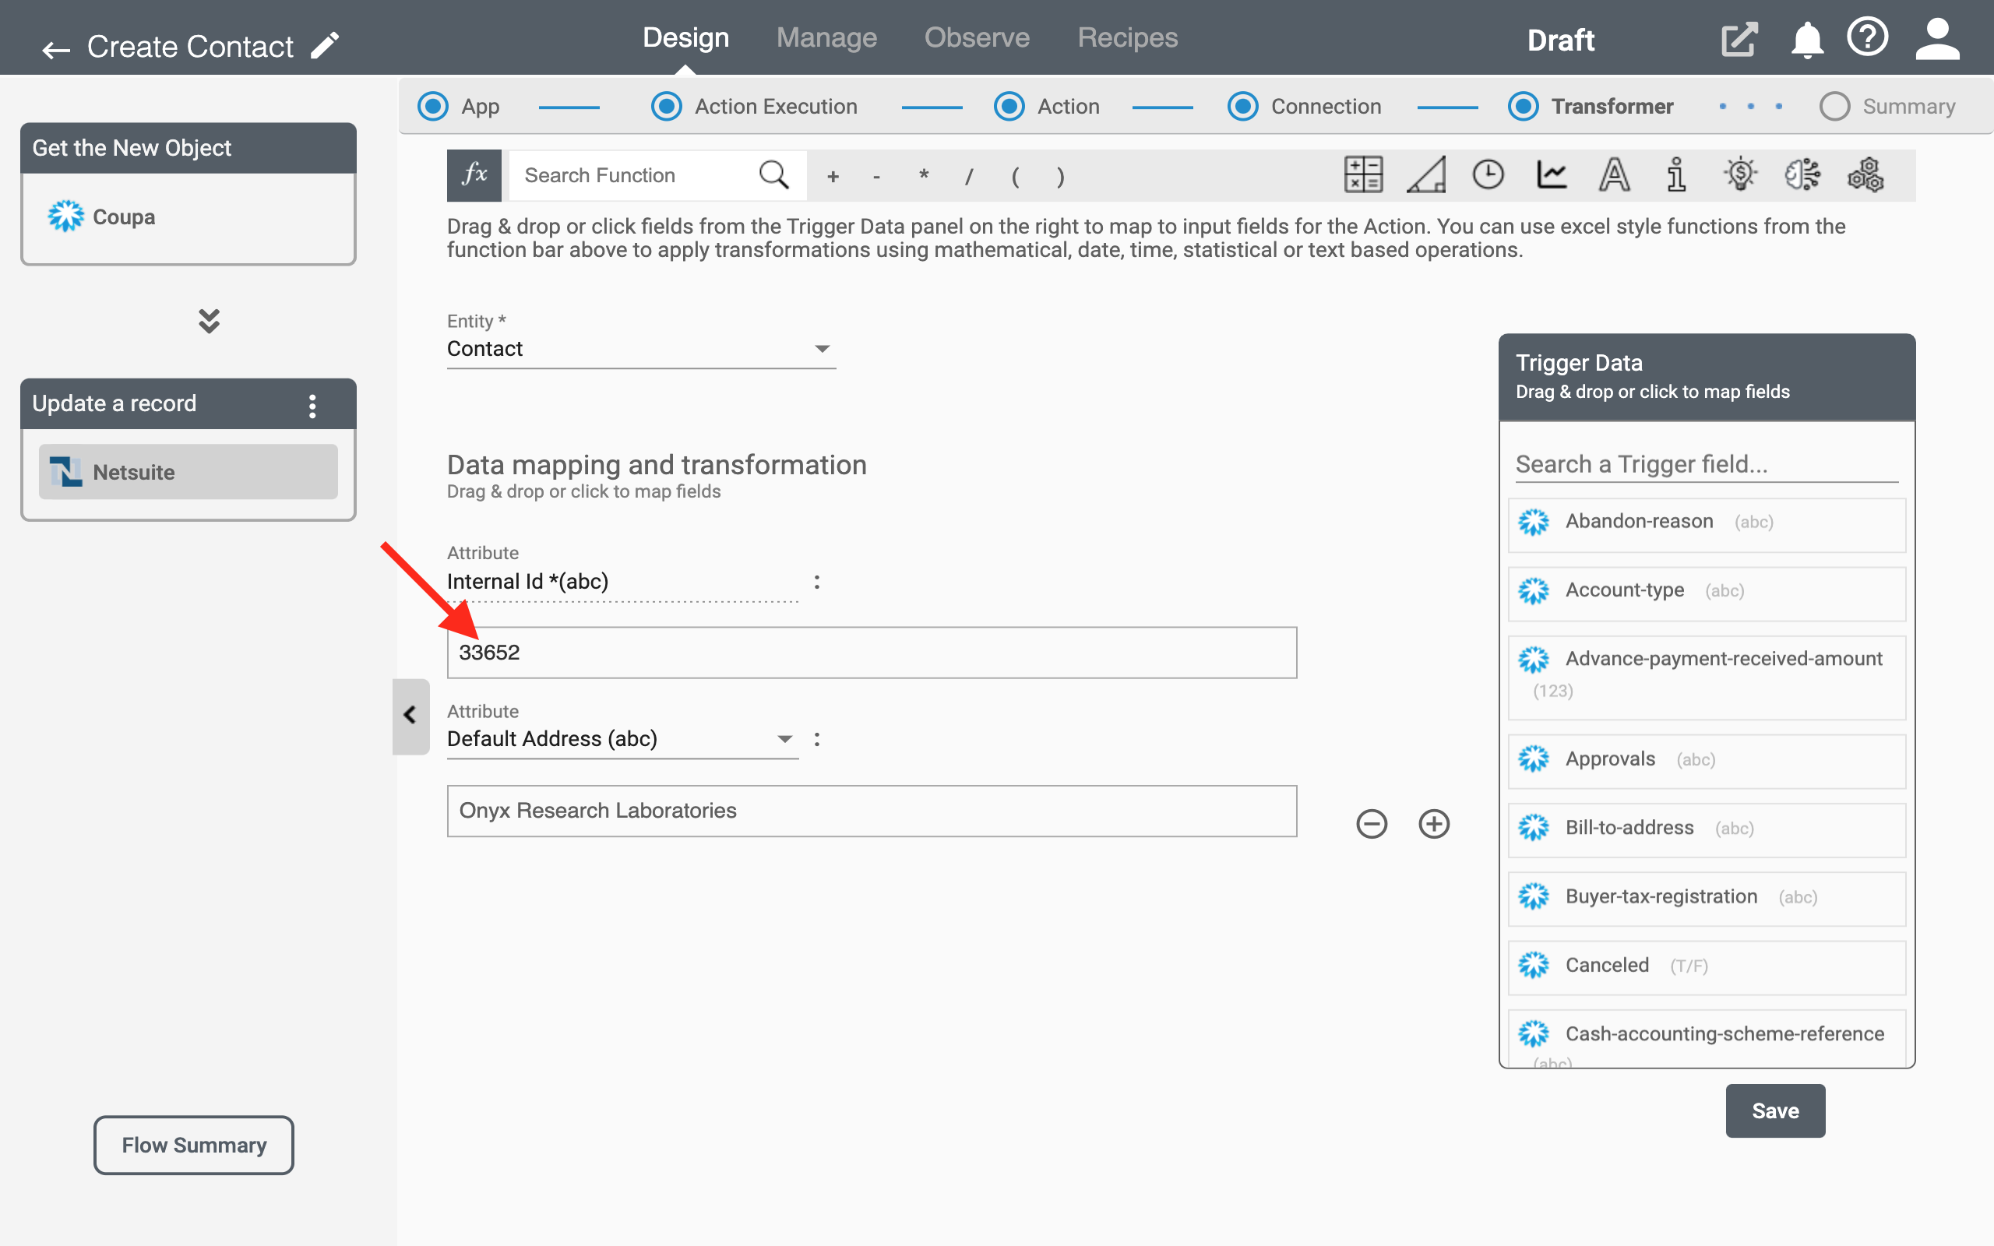Click the Draft status label

point(1561,40)
